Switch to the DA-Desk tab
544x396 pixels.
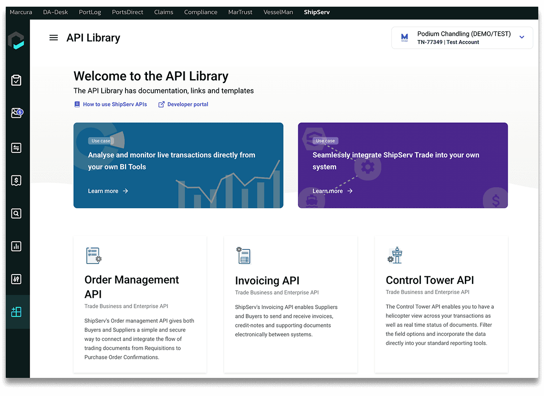[55, 12]
